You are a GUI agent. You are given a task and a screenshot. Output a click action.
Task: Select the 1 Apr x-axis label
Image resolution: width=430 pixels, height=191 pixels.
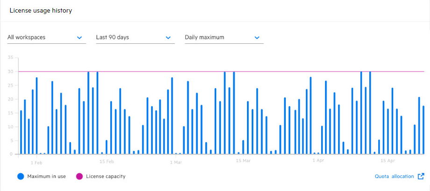318,161
